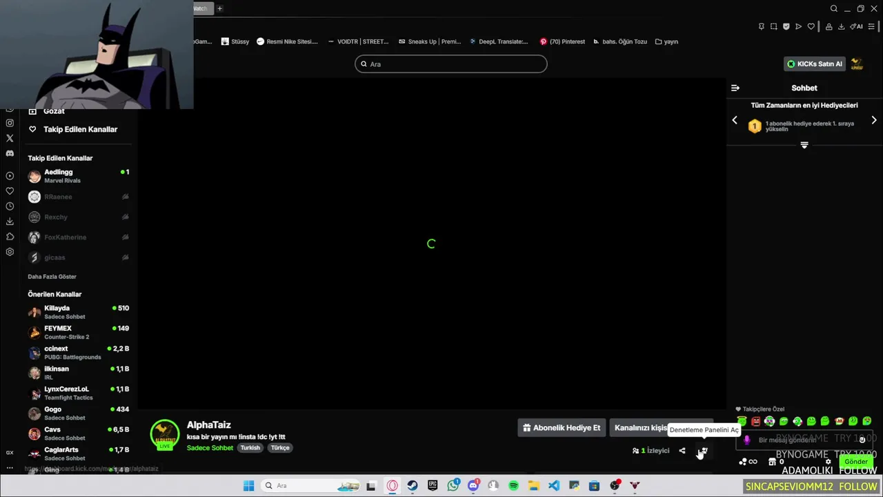Image resolution: width=883 pixels, height=497 pixels.
Task: Open the shop icon below chat input
Action: 772,462
